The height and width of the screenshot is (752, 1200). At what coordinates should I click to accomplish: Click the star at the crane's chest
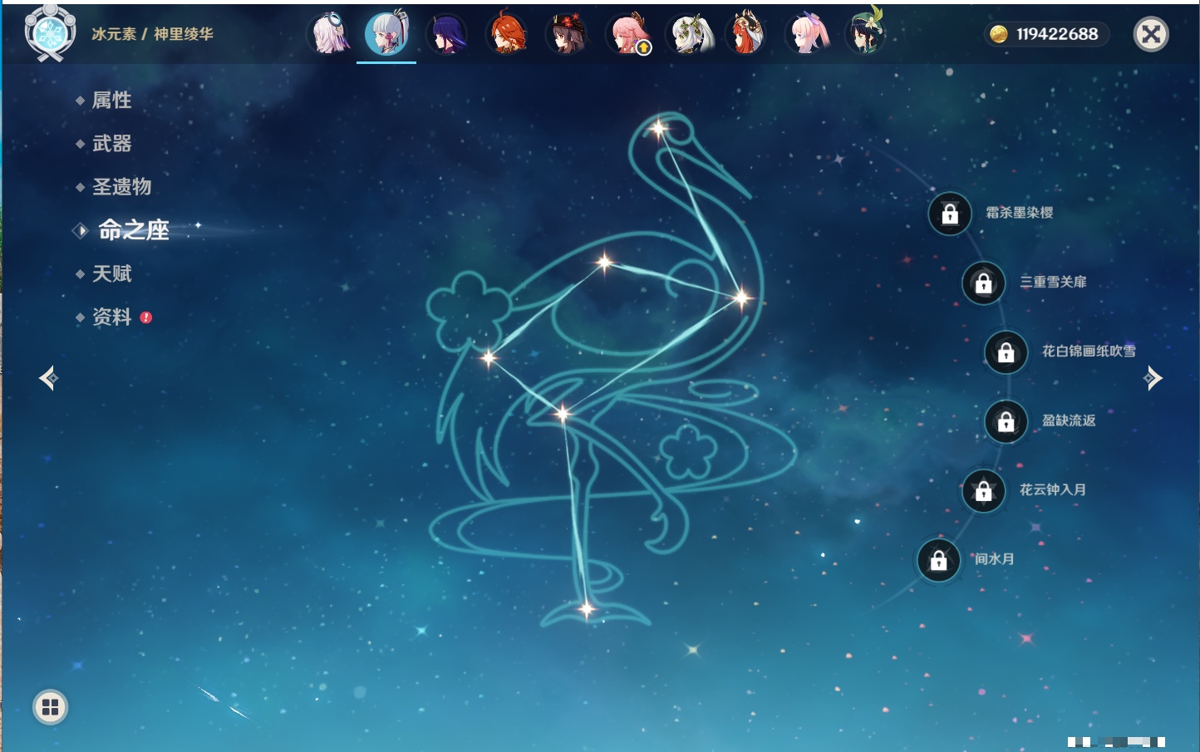click(x=741, y=297)
